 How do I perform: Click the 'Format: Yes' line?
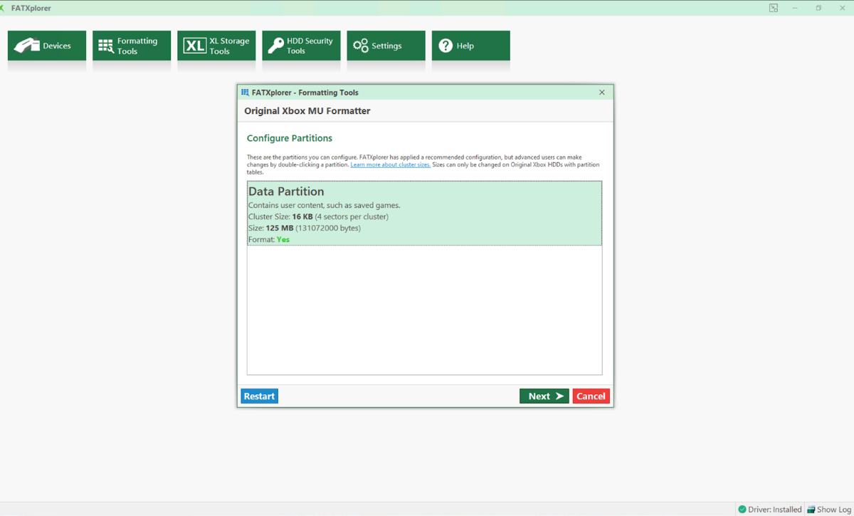(x=269, y=239)
